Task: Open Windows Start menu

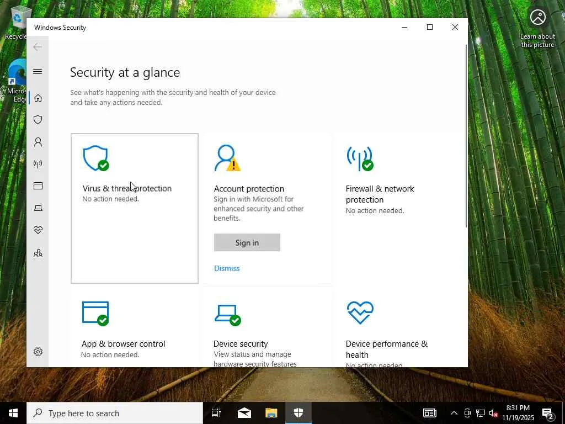Action: pyautogui.click(x=13, y=413)
